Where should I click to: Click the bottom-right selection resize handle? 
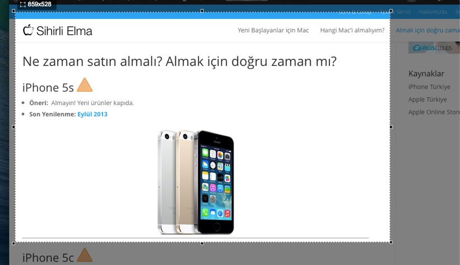pyautogui.click(x=391, y=242)
